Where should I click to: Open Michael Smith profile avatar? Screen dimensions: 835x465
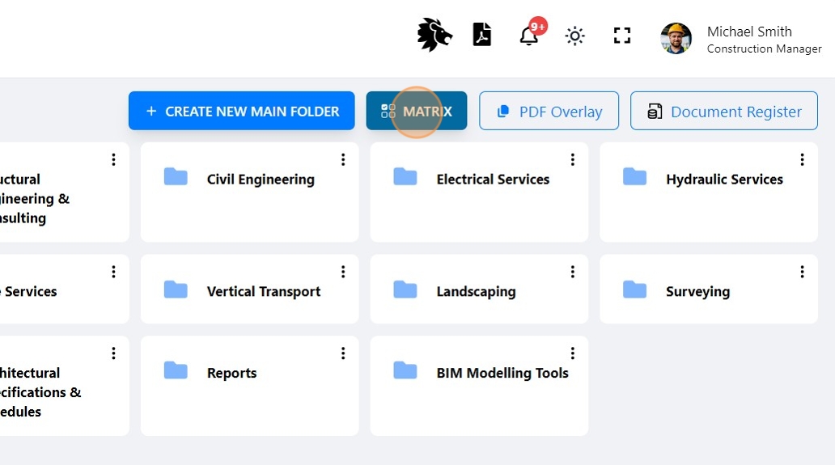point(676,38)
